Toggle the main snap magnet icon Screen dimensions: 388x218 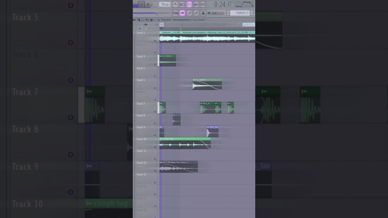click(209, 13)
